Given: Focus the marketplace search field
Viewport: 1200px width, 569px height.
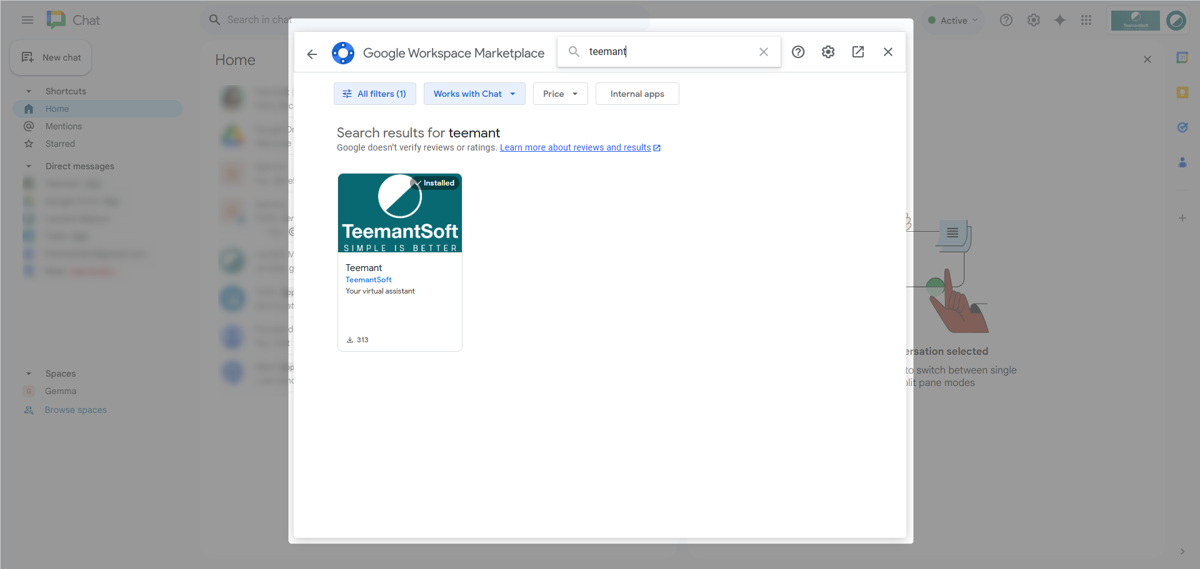Looking at the screenshot, I should point(669,52).
